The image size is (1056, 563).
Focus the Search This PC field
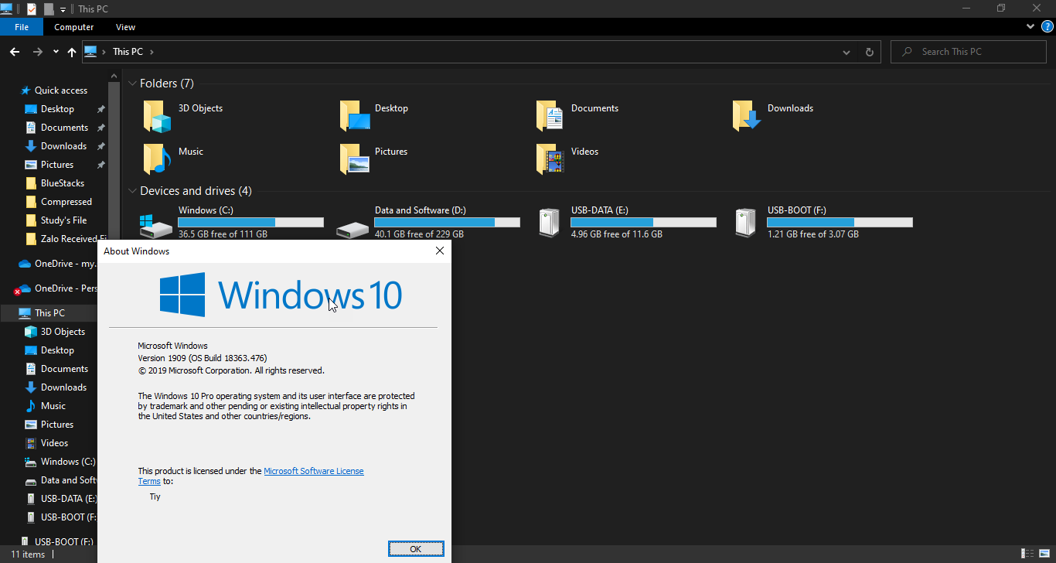(x=969, y=52)
